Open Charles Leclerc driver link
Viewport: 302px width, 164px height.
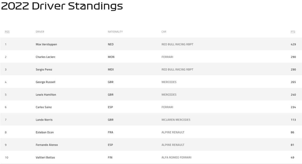(46, 57)
